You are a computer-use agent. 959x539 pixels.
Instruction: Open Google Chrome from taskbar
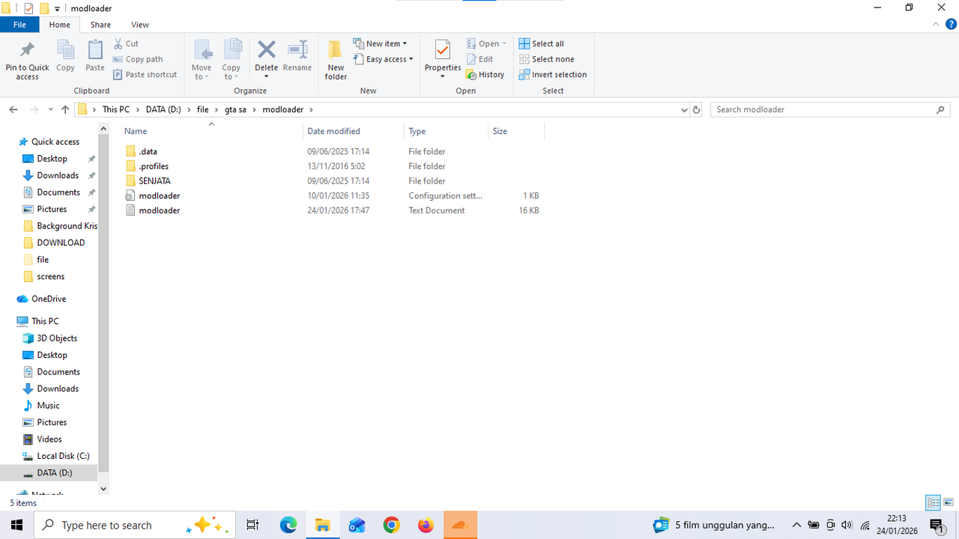(391, 526)
